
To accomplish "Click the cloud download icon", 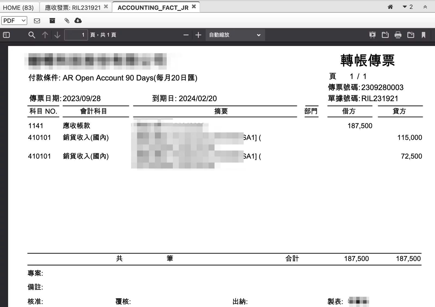I will [x=78, y=21].
